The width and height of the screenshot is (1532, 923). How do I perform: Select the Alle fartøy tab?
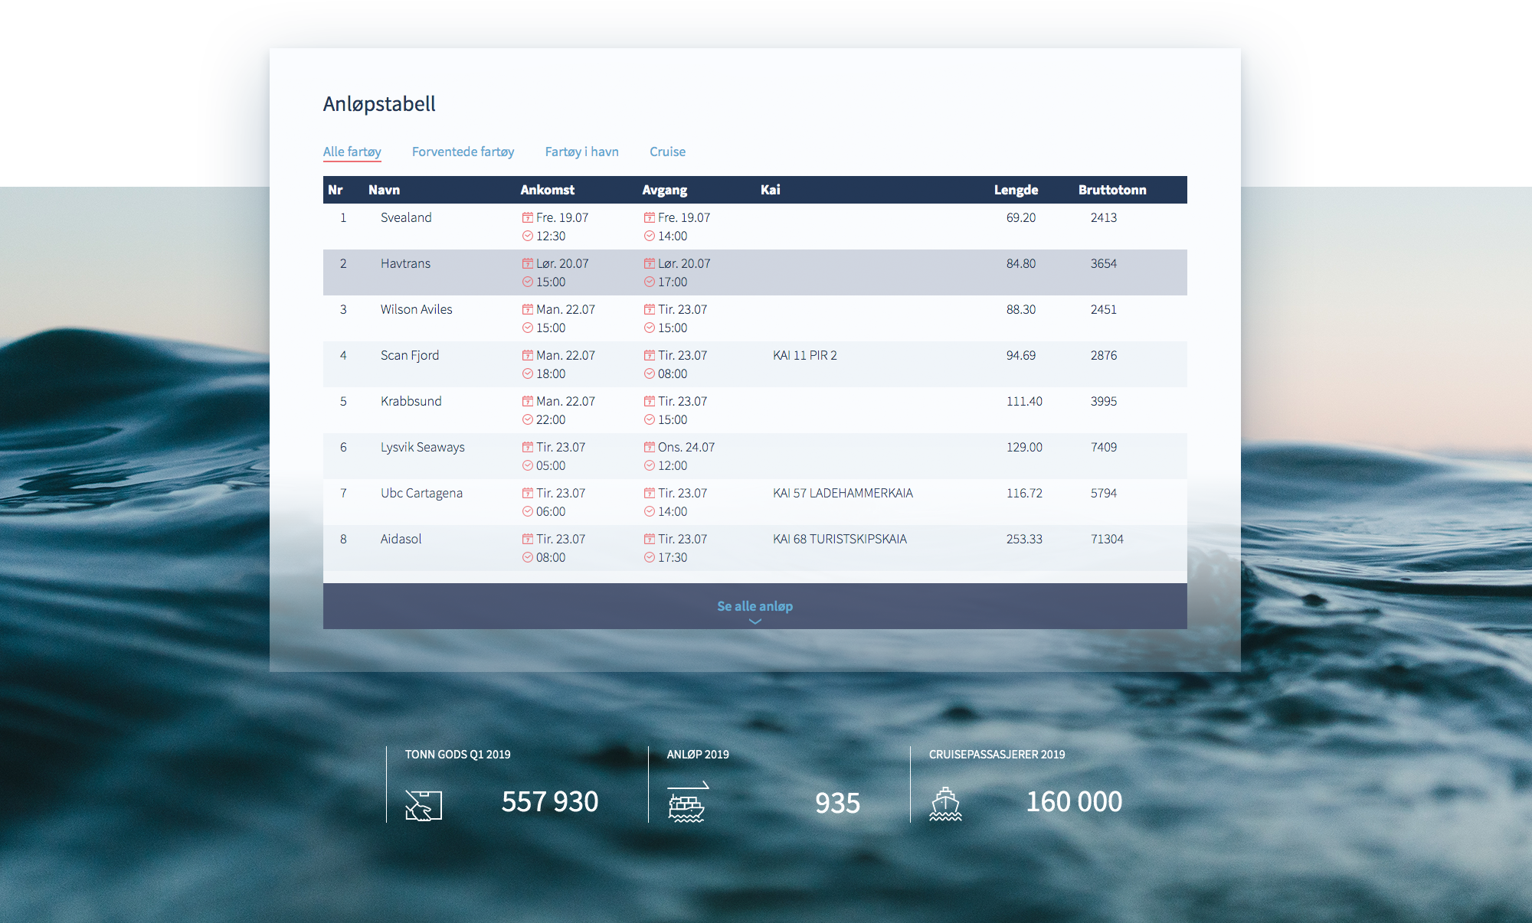coord(352,152)
